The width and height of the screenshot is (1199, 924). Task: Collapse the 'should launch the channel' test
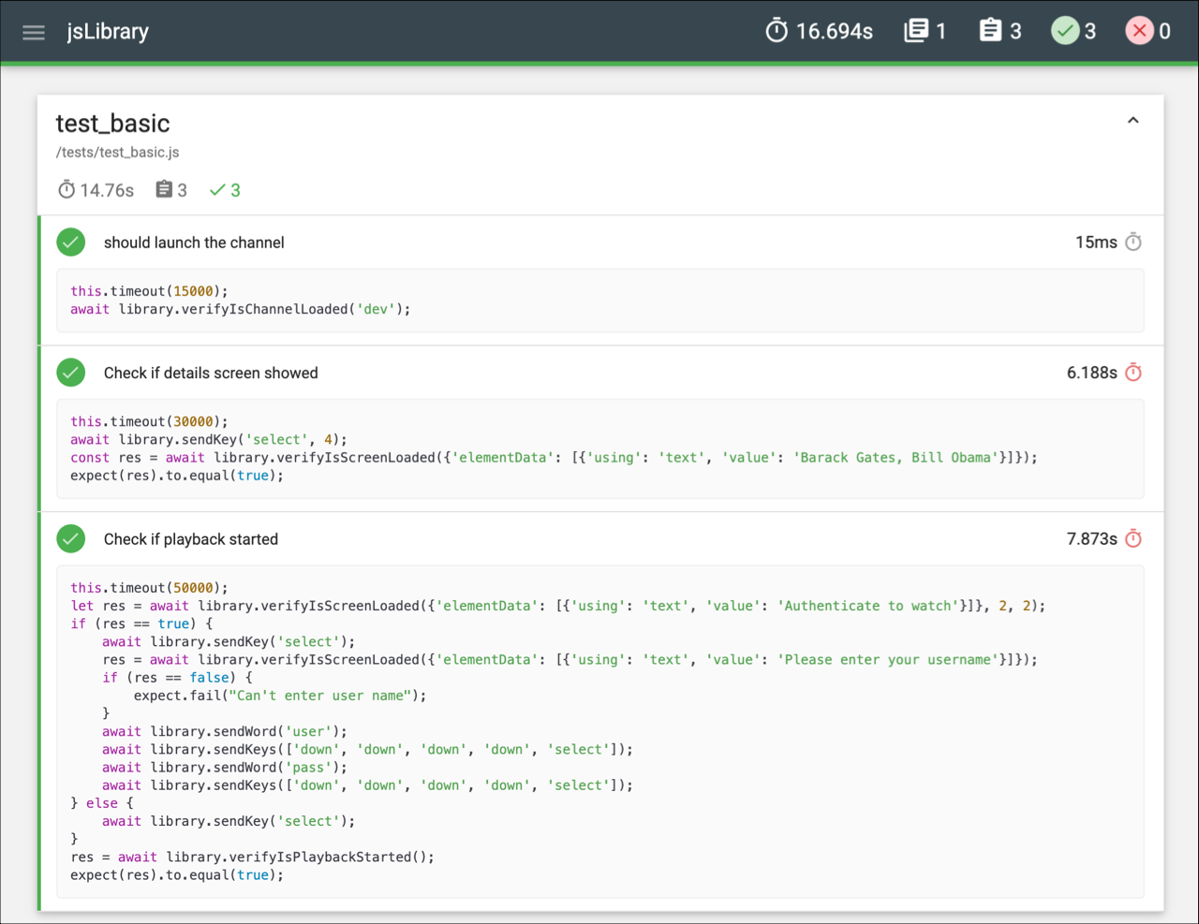599,242
